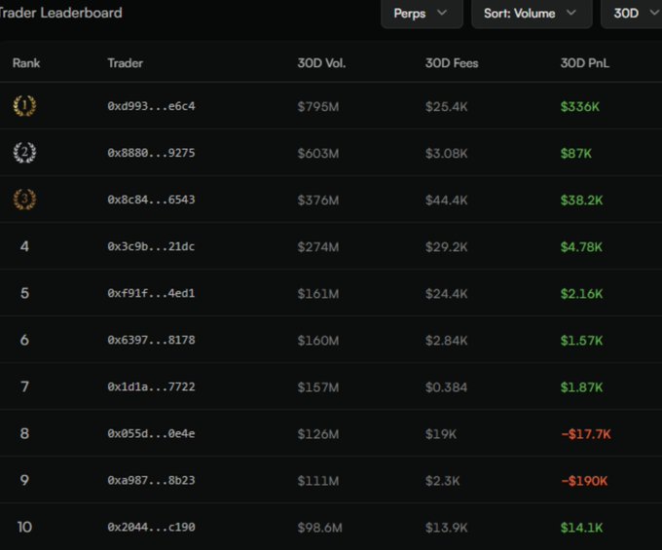Screen dimensions: 662x550
Task: Open trader 0x055d...0e4e profile
Action: [x=151, y=434]
